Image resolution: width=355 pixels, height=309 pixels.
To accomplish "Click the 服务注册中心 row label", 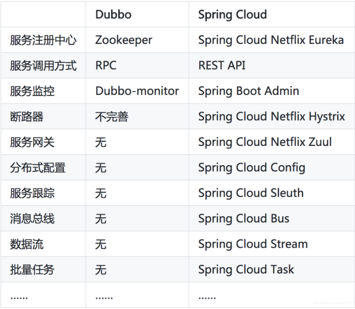I will tap(43, 40).
